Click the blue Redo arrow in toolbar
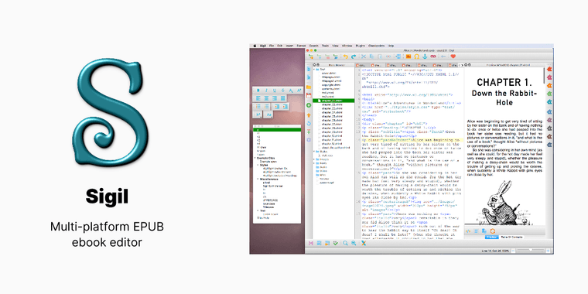 coord(354,56)
